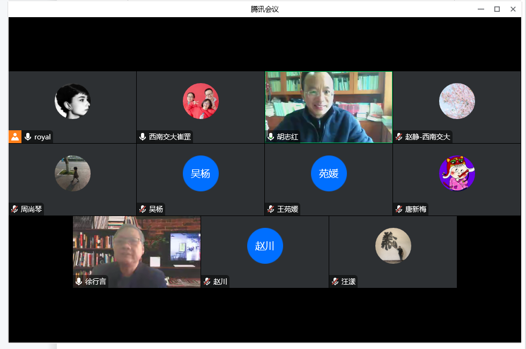Click the muted mic icon for 赵静-西南交大

coord(399,137)
